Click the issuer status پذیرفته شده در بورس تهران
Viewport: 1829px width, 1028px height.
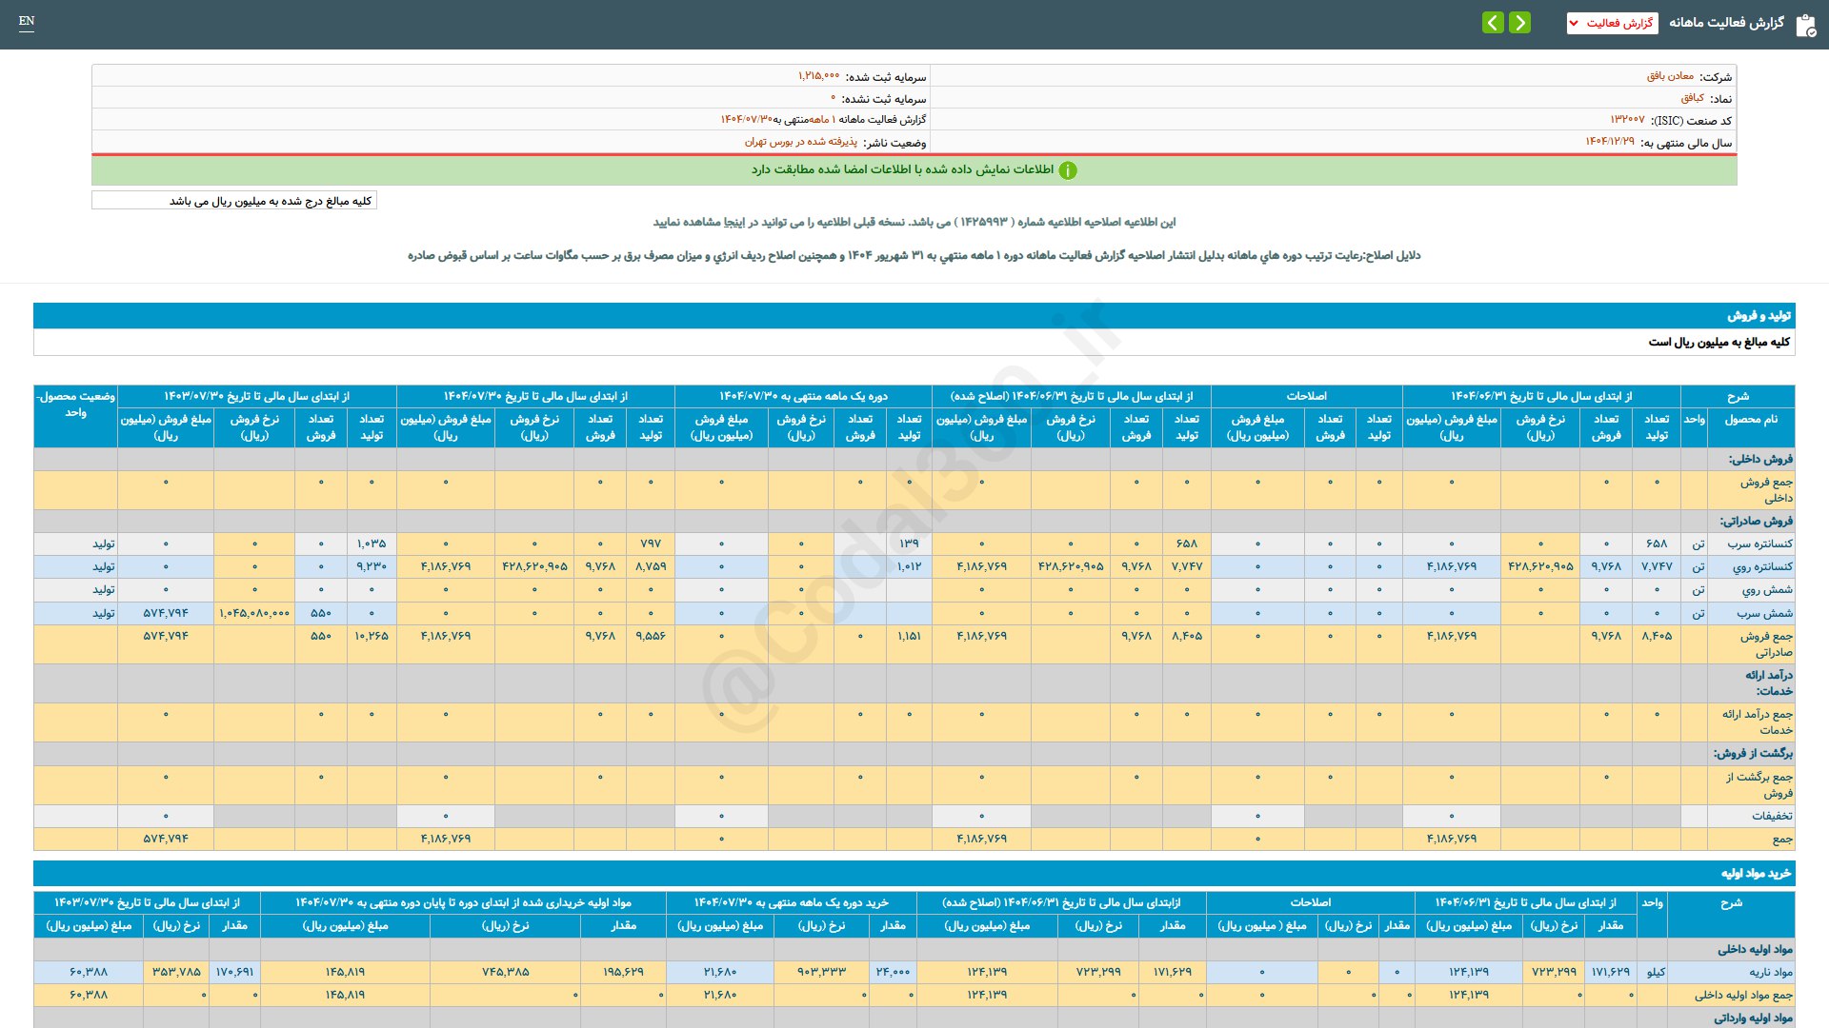tap(800, 142)
